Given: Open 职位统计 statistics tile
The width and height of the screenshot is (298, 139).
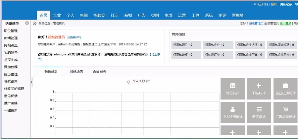Looking at the screenshot, I should click(x=259, y=89).
